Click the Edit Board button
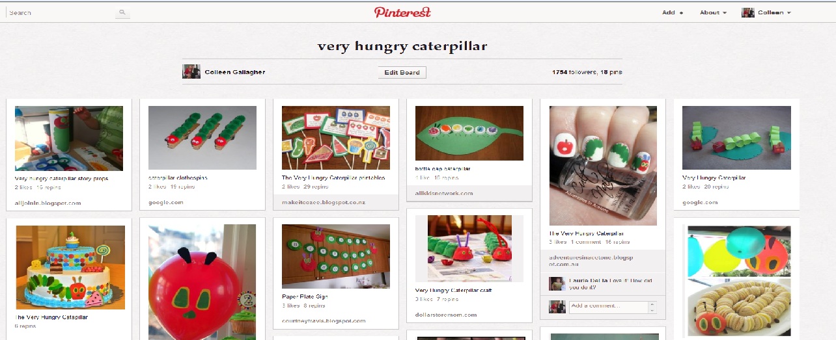Screen dimensions: 836x340 point(402,72)
